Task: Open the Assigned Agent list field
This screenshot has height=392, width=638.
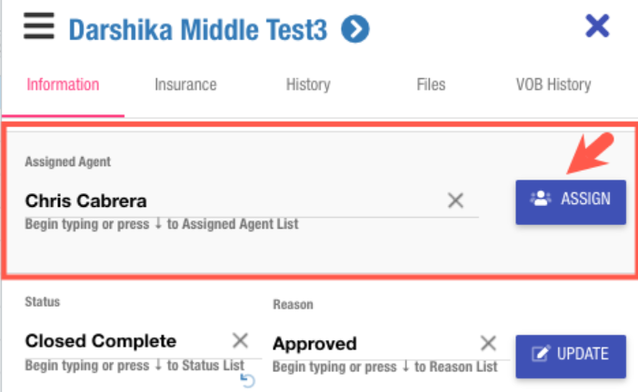Action: (x=227, y=201)
